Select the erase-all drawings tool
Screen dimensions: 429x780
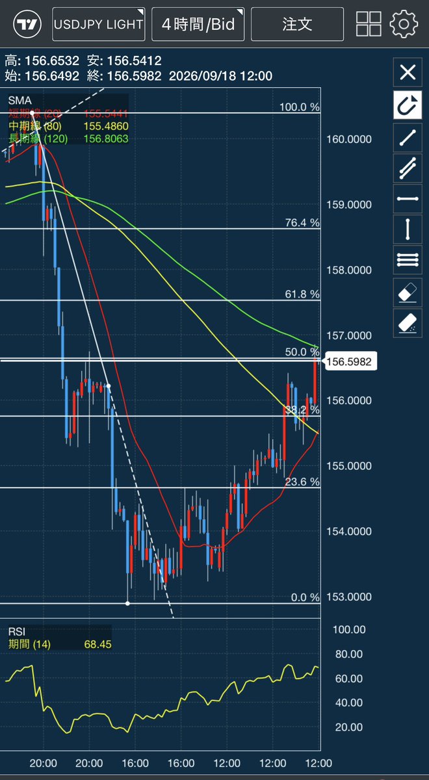[408, 323]
